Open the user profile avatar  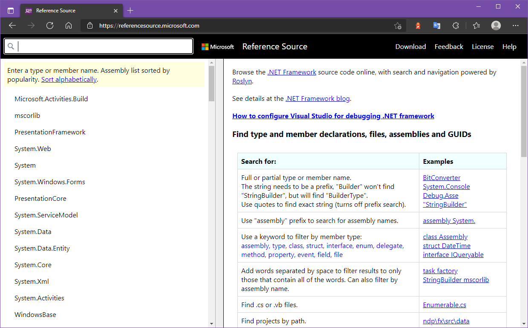tap(496, 26)
